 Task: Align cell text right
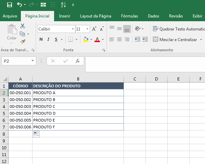coord(127,39)
